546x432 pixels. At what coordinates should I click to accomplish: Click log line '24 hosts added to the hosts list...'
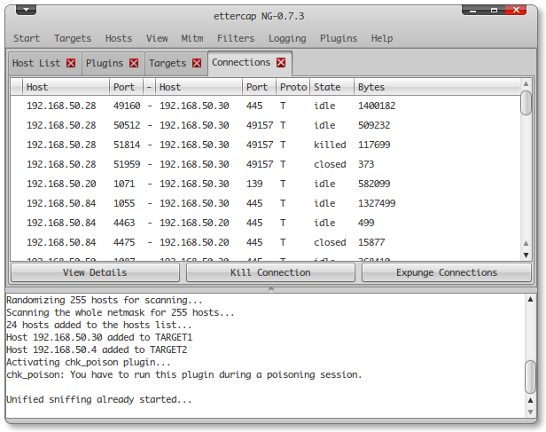pos(99,325)
